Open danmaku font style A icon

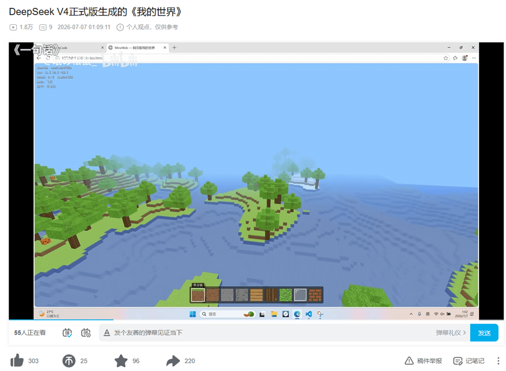coord(107,333)
